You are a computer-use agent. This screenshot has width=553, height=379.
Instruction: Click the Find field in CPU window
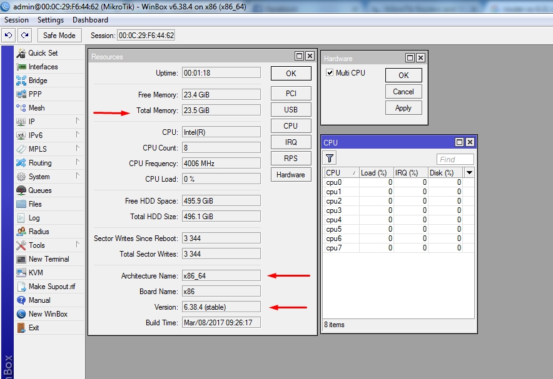pos(455,159)
